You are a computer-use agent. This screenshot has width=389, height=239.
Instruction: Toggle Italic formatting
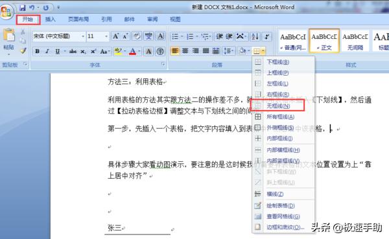point(47,51)
